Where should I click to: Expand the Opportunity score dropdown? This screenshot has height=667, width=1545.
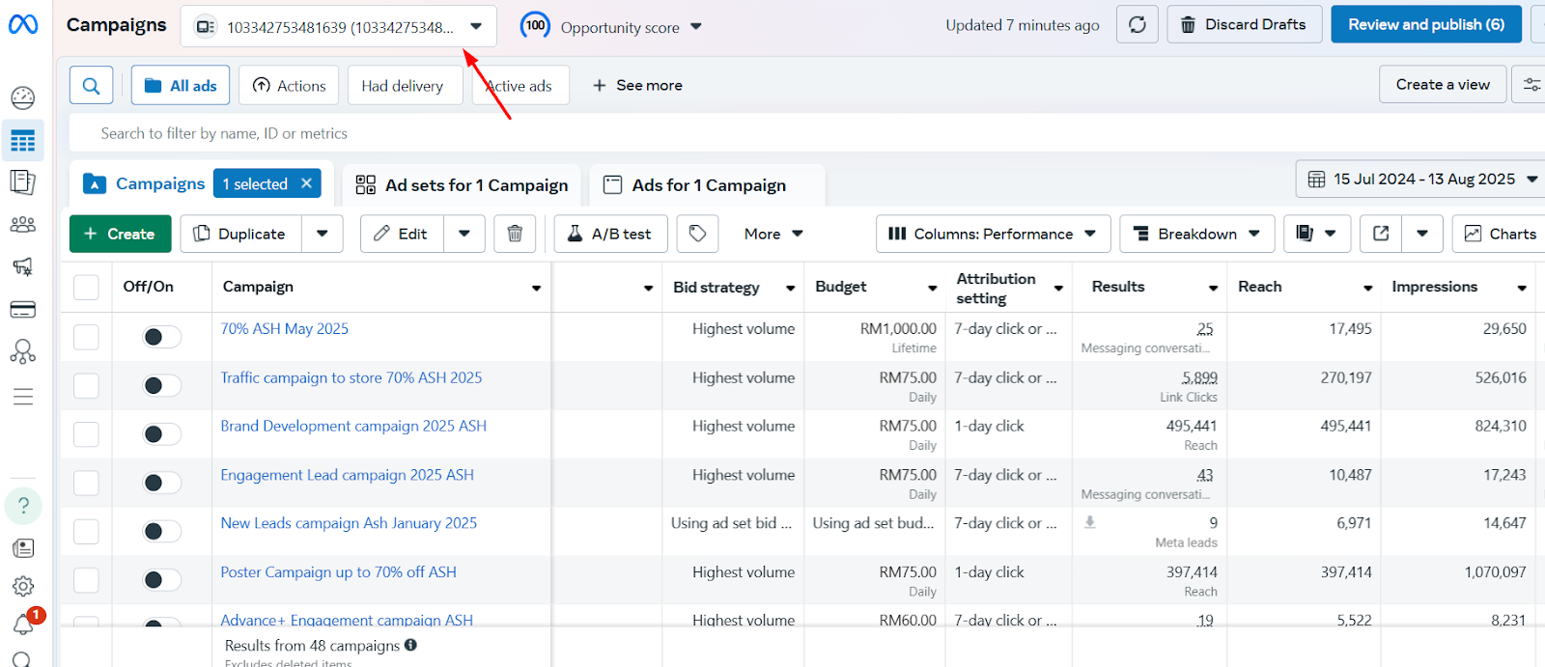click(x=696, y=27)
